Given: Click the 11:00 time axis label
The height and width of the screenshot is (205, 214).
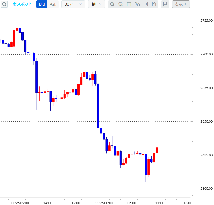Looking at the screenshot, I should [x=160, y=203].
